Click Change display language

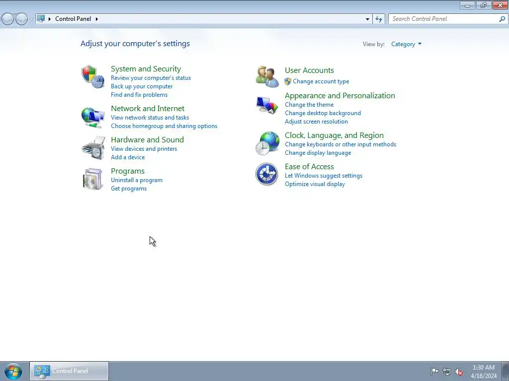point(318,153)
